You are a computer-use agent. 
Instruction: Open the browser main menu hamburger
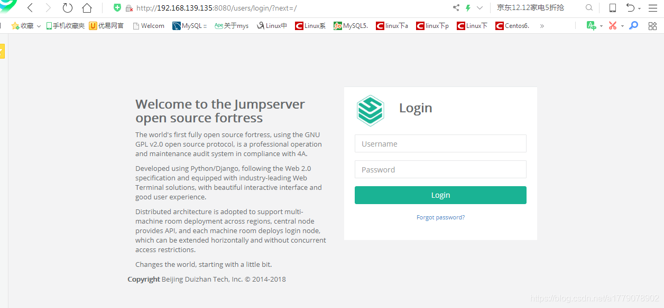pyautogui.click(x=653, y=8)
